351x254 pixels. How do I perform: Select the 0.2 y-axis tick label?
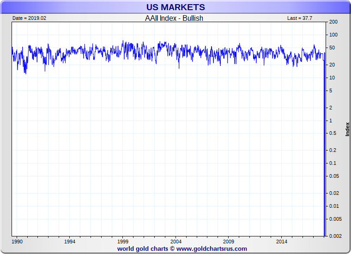(333, 150)
